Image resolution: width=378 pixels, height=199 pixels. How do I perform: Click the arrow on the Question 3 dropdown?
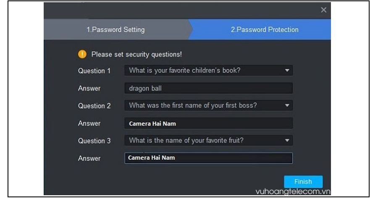pyautogui.click(x=287, y=141)
